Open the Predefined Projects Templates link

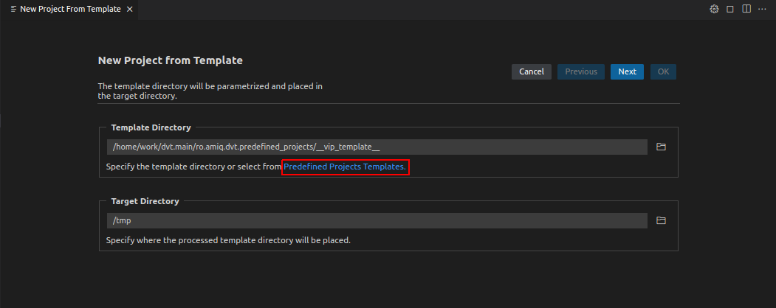tap(345, 167)
